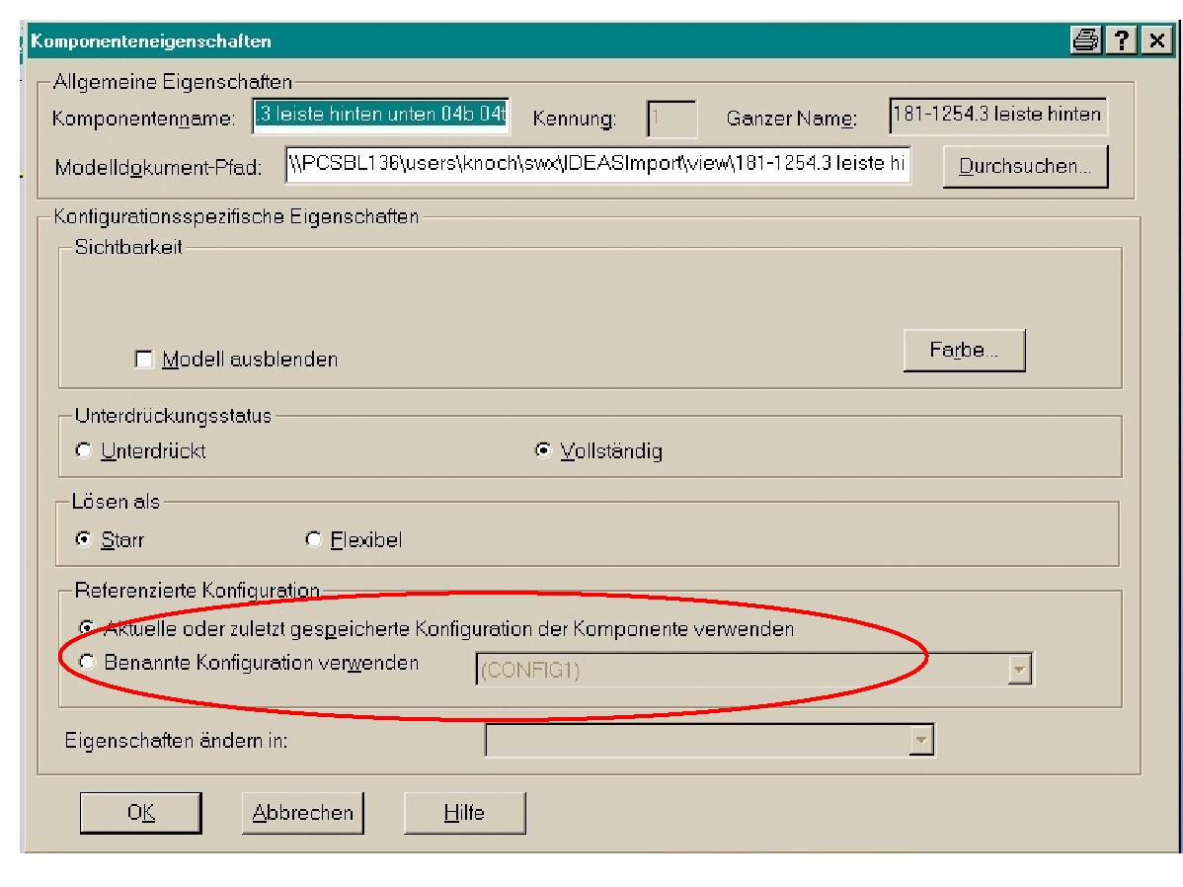
Task: Click the Kennung field
Action: click(x=671, y=119)
